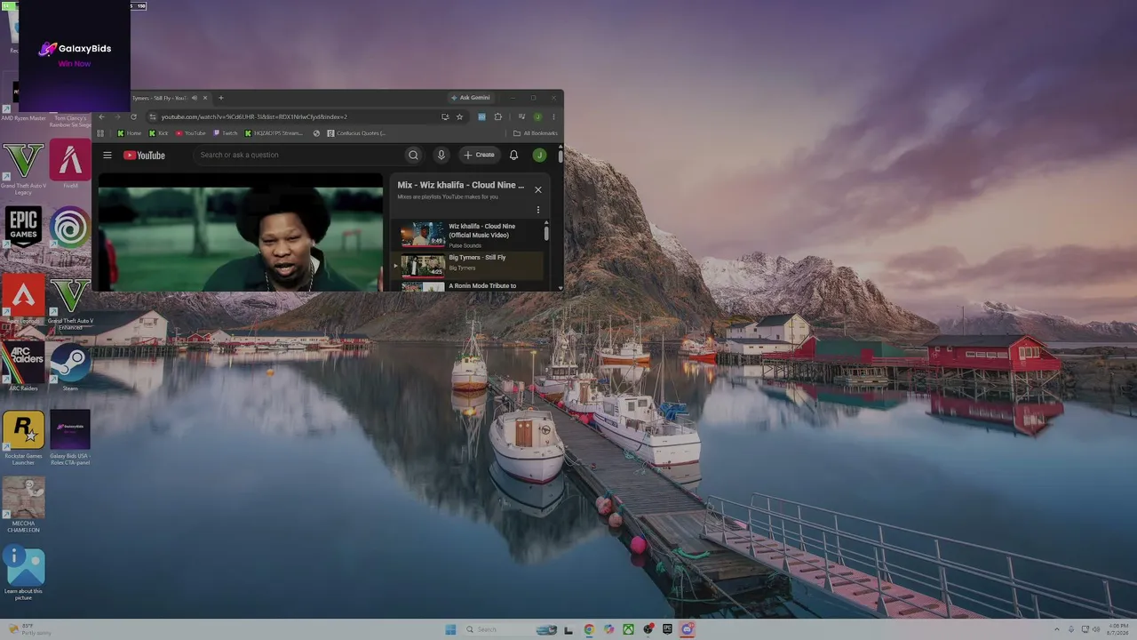Open Epic Games from the taskbar

[667, 629]
